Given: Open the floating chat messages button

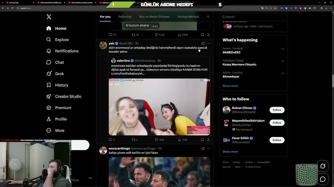Looking at the screenshot, I should point(323,179).
